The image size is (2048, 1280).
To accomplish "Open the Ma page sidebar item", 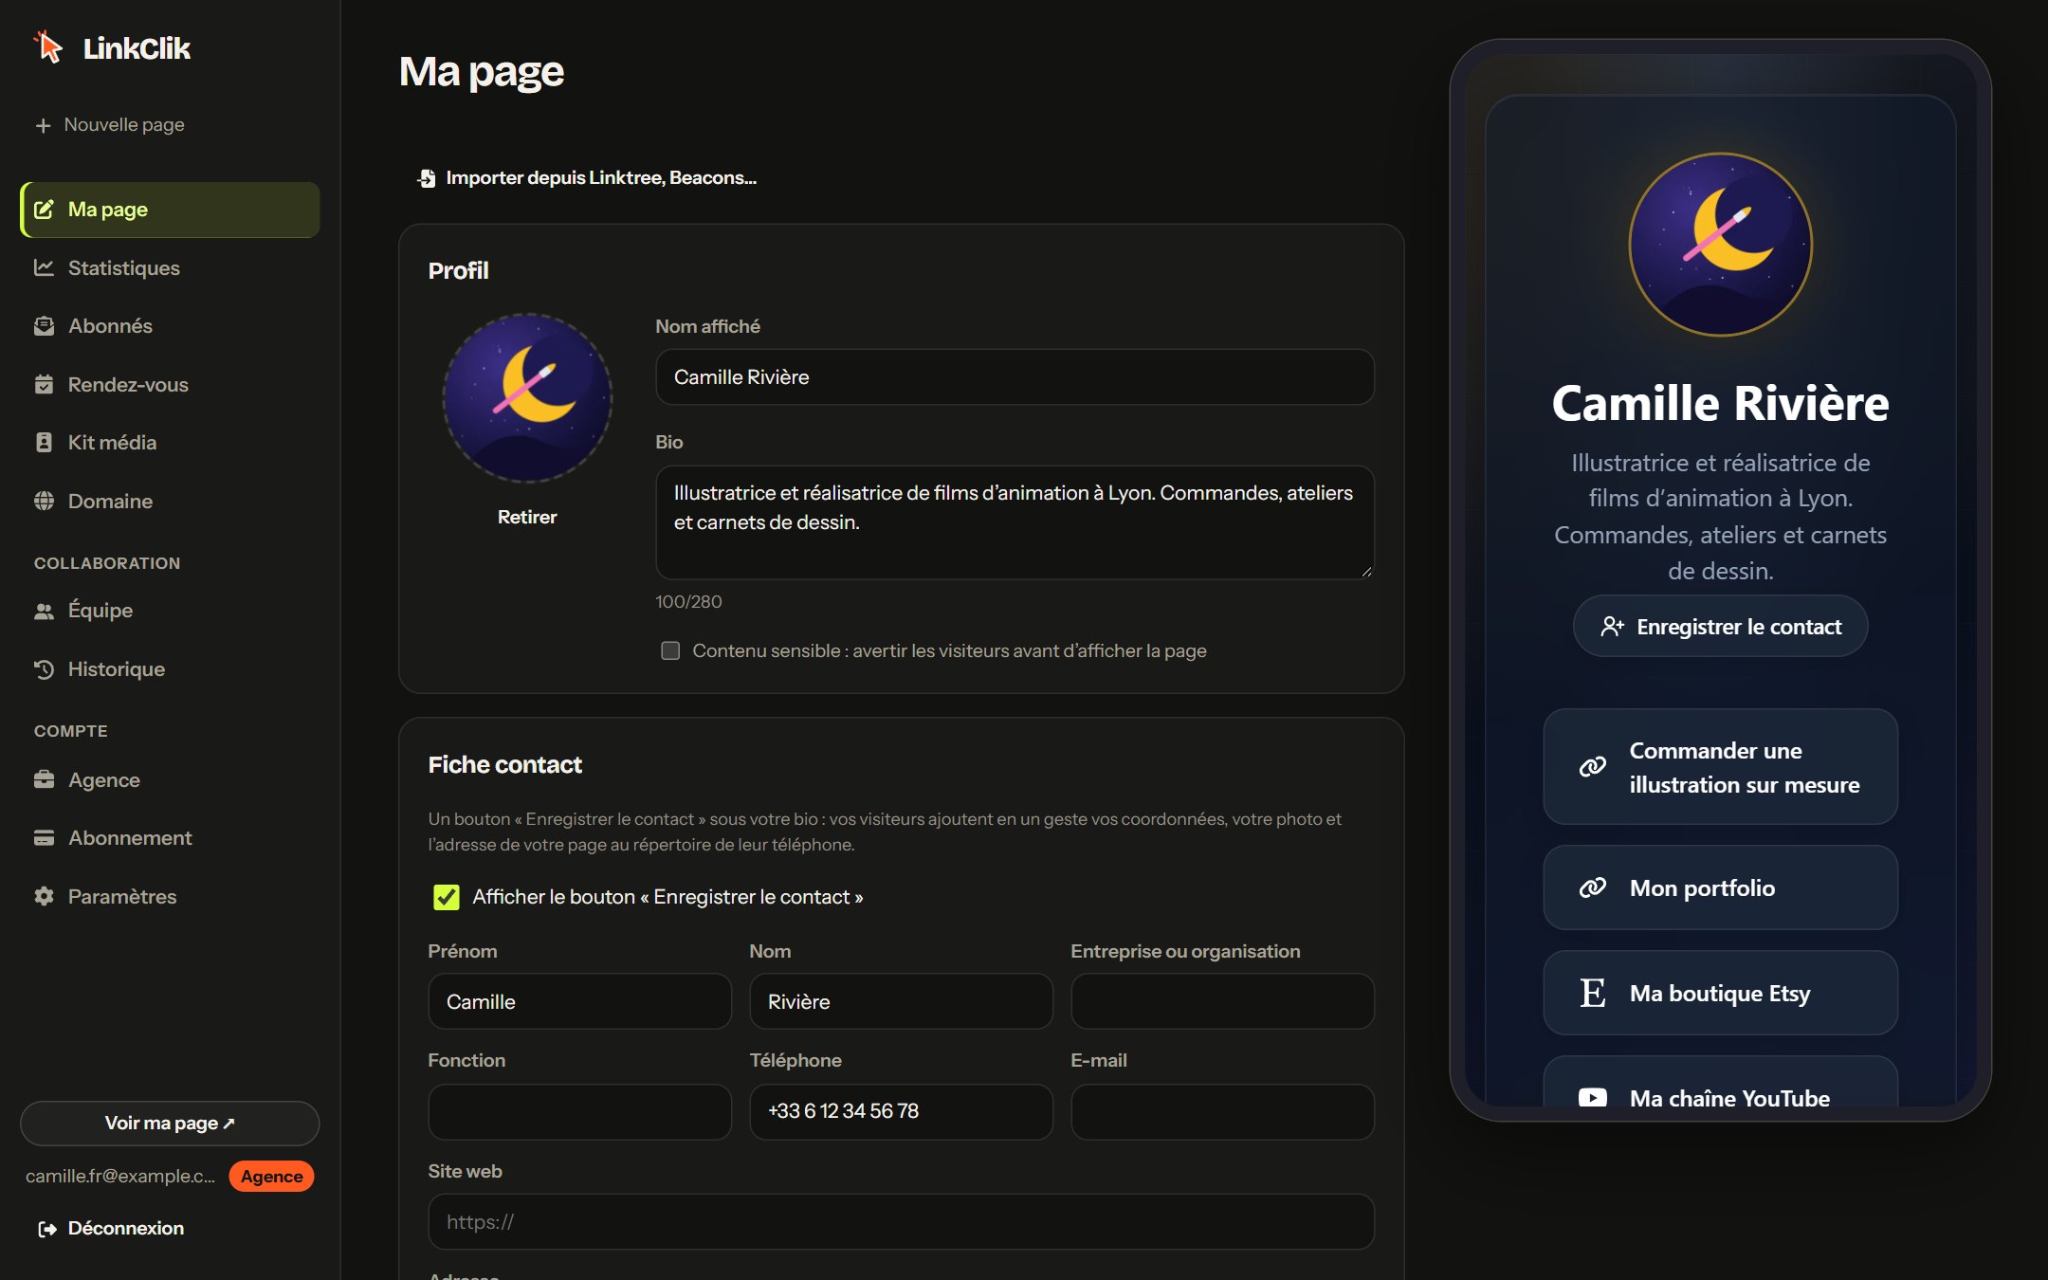I will [x=170, y=210].
